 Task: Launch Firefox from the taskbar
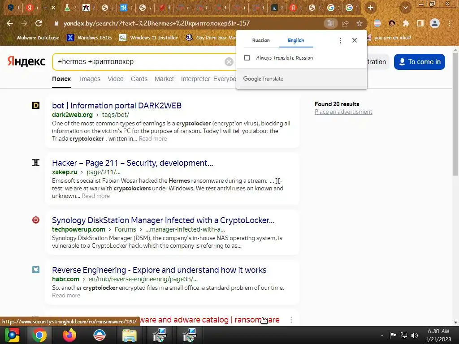(x=69, y=335)
